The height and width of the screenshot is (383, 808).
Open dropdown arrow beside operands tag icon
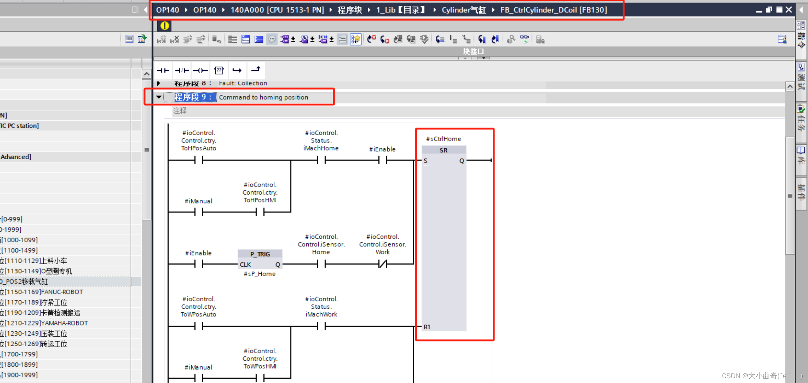(x=293, y=39)
